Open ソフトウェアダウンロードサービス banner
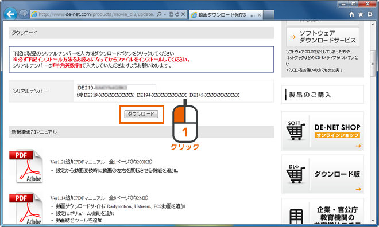 [323, 37]
